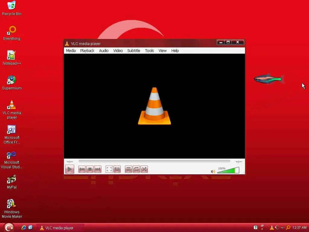The width and height of the screenshot is (309, 232).
Task: Click the orange magnifier tray icon
Action: pos(288,228)
